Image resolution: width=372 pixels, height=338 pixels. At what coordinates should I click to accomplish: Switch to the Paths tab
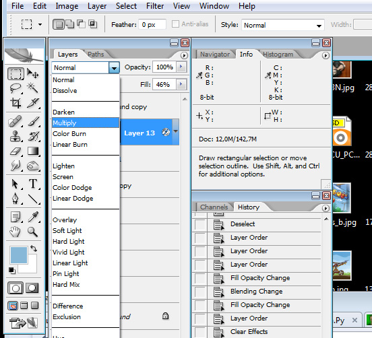point(96,55)
